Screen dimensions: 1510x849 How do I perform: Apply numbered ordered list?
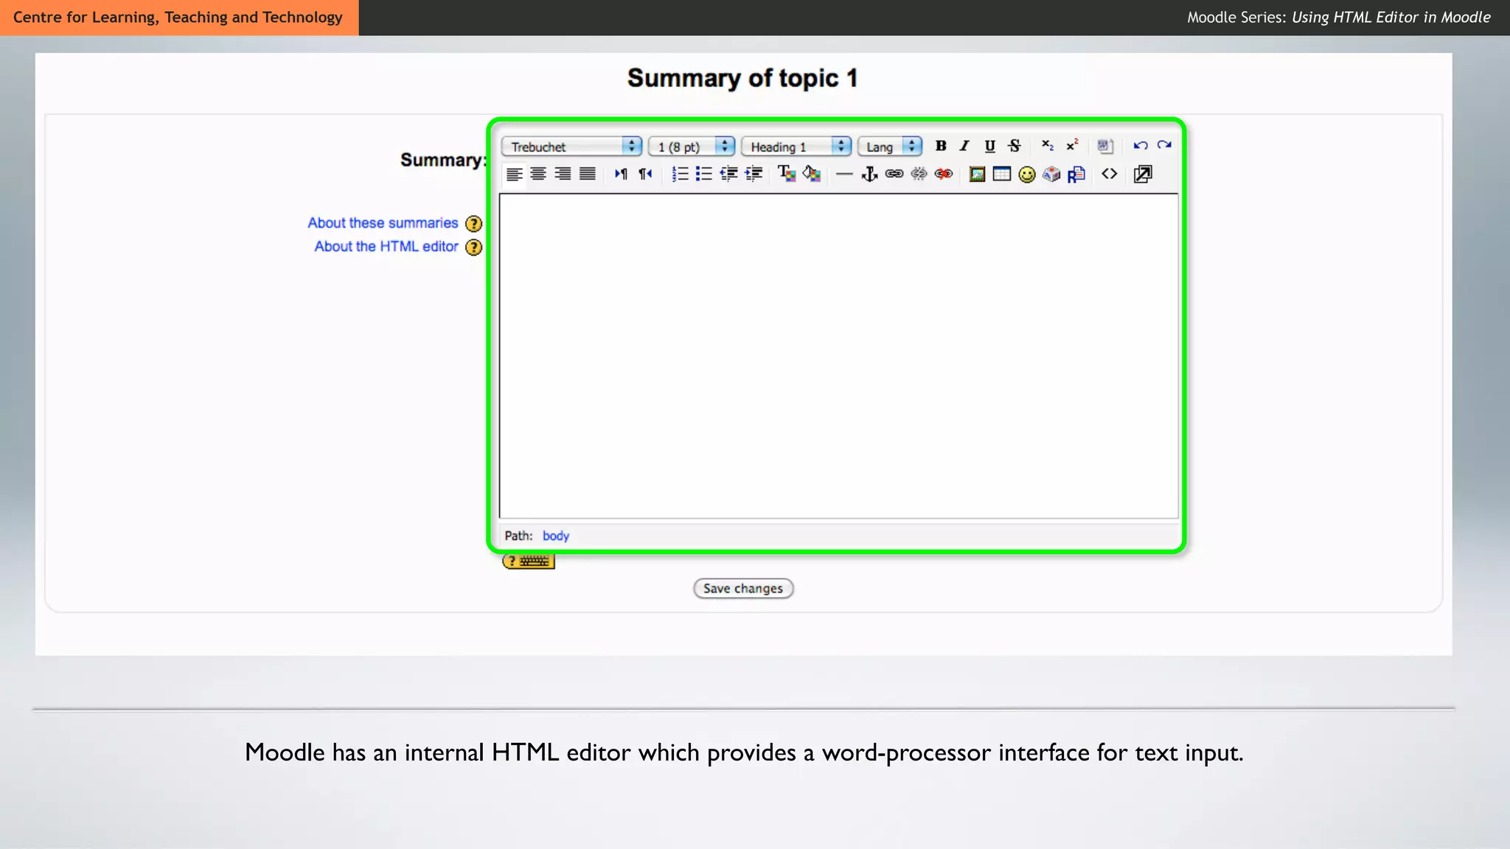[680, 175]
